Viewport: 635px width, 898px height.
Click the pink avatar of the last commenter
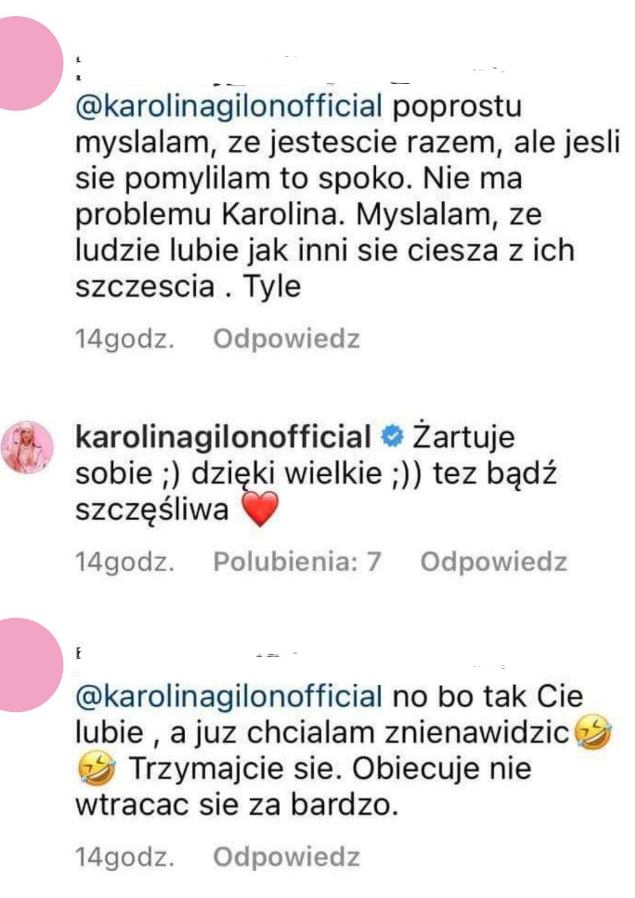(x=25, y=665)
